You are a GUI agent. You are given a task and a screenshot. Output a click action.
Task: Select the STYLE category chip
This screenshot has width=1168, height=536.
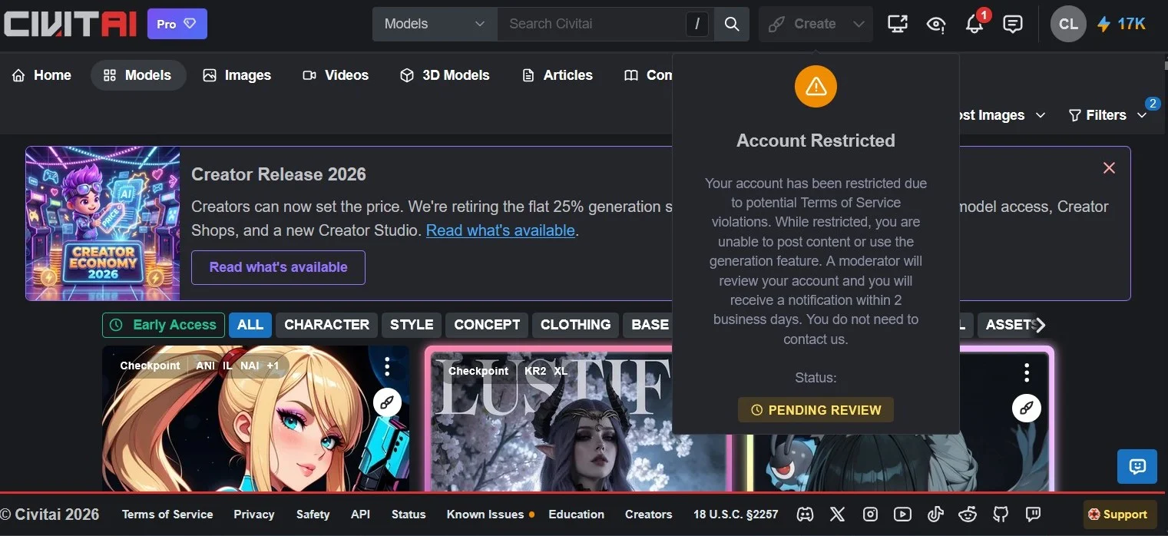tap(412, 325)
